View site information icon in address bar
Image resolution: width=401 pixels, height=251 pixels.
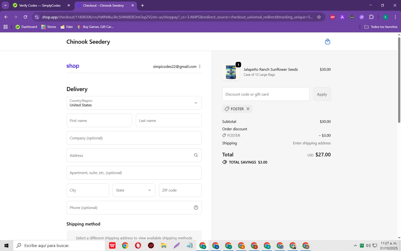37,17
